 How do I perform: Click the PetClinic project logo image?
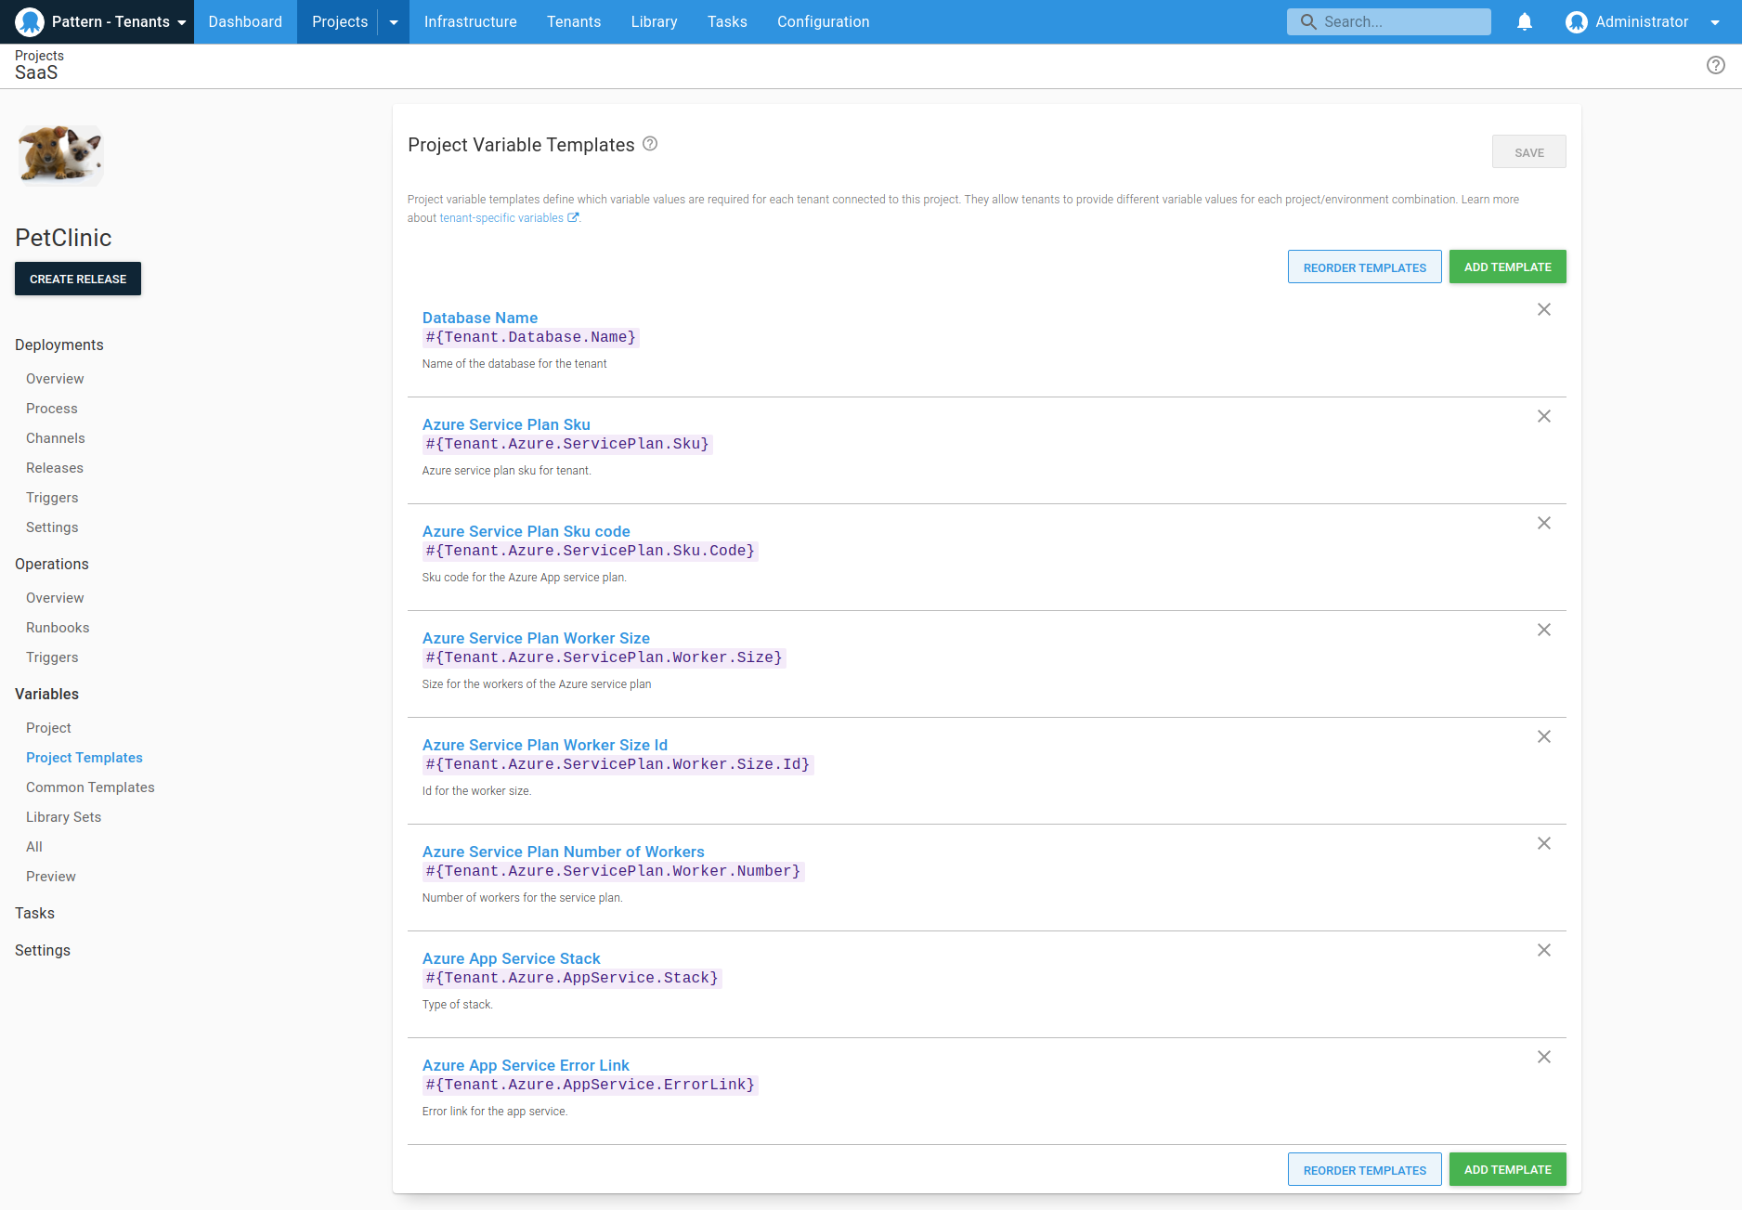pos(60,155)
